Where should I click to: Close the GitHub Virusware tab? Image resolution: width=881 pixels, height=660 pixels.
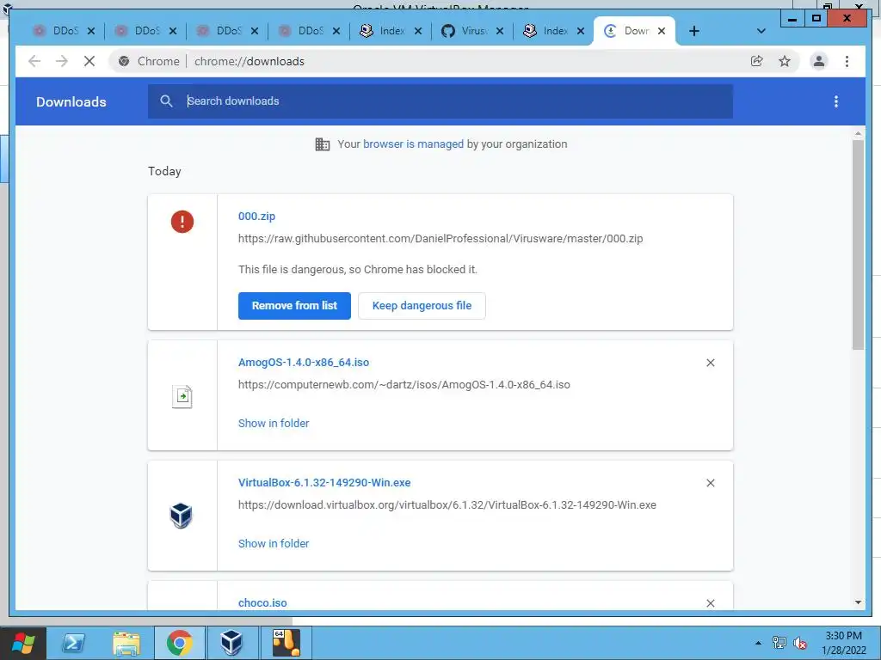(x=500, y=31)
